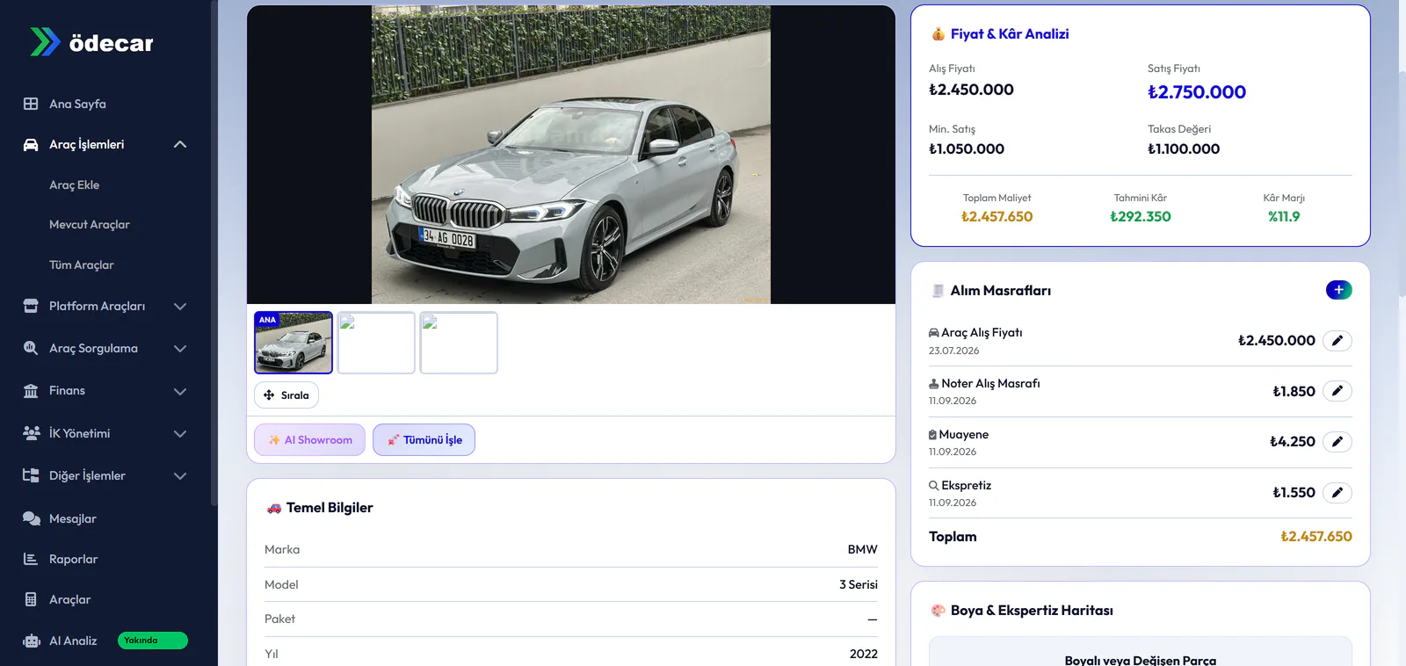The image size is (1406, 666).
Task: Click the İK Yönetimi people icon
Action: tap(31, 433)
